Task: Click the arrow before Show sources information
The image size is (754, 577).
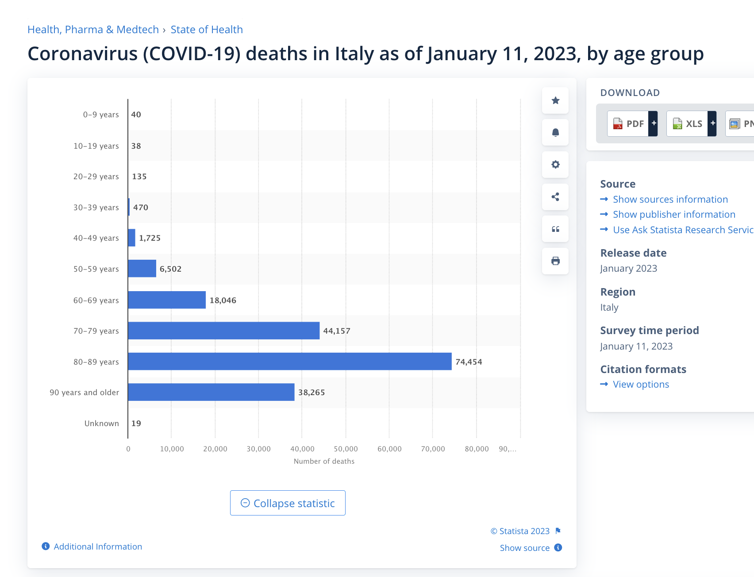Action: [x=604, y=199]
